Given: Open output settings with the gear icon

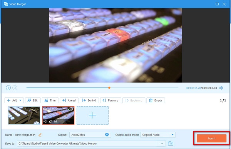Looking at the screenshot, I should (107, 135).
